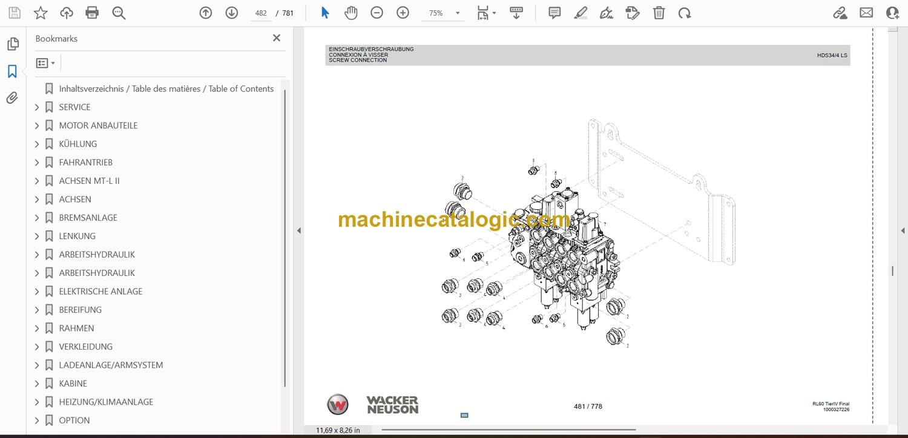Open the Add comment tool
Viewport: 908px width, 438px height.
554,13
